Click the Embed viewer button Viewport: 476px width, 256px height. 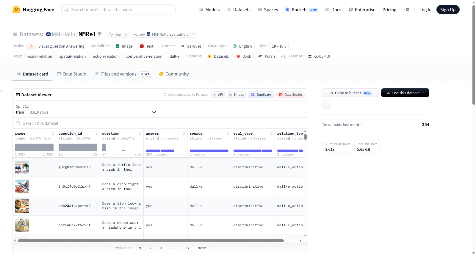(236, 95)
